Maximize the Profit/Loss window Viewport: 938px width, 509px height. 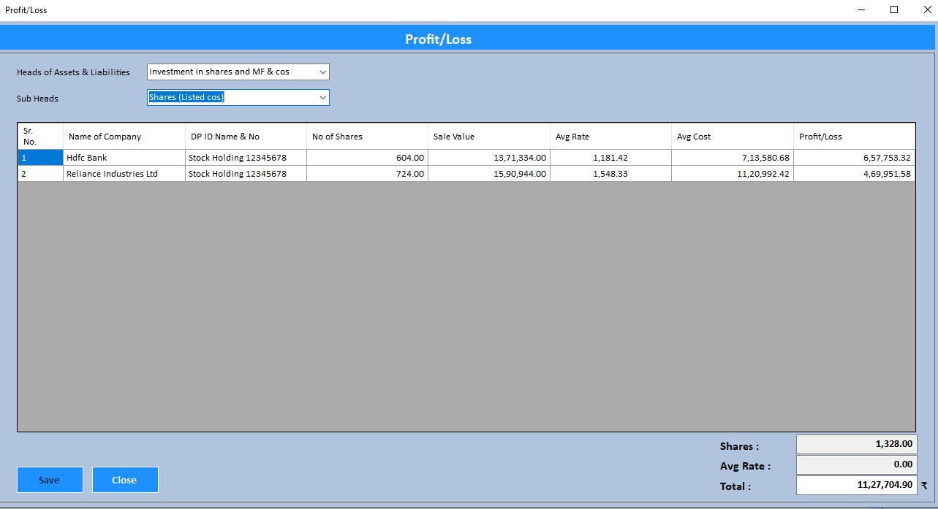pyautogui.click(x=893, y=10)
